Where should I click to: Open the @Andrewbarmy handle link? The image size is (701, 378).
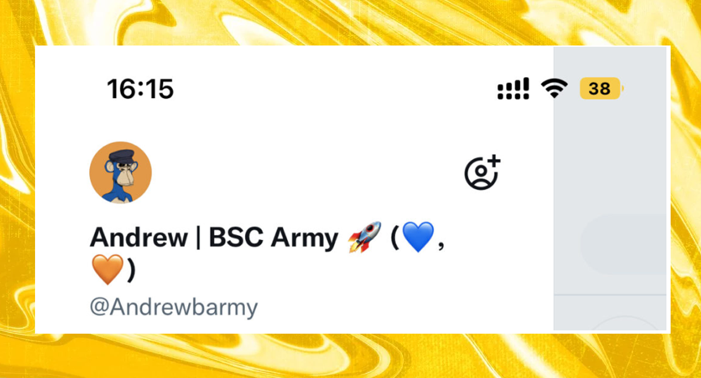point(173,307)
